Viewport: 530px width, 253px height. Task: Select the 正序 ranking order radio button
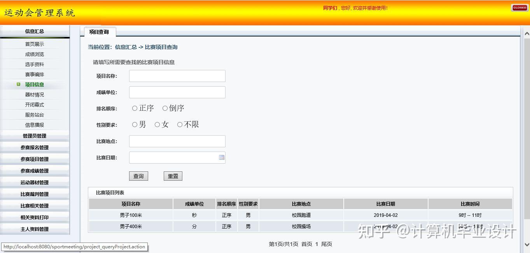click(x=135, y=108)
